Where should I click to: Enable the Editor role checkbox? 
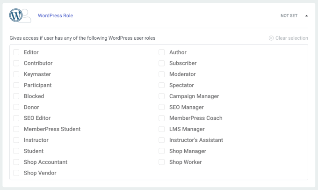click(16, 52)
